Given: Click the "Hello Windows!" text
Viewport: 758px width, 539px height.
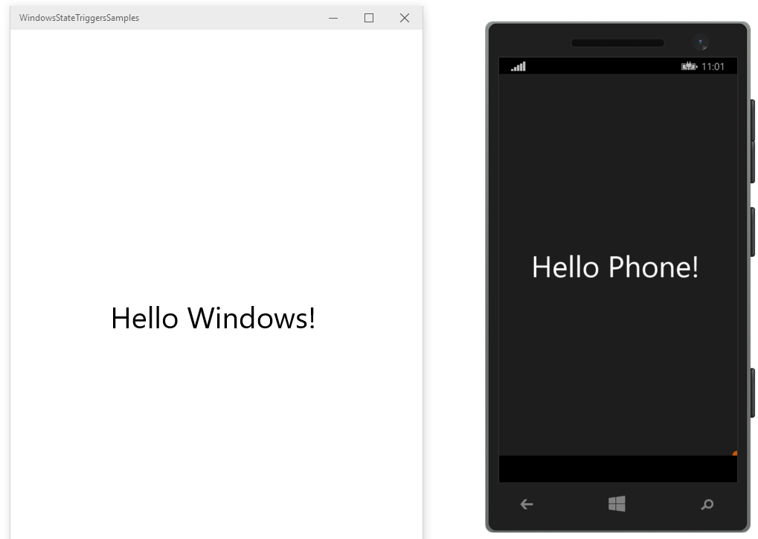Looking at the screenshot, I should point(213,319).
